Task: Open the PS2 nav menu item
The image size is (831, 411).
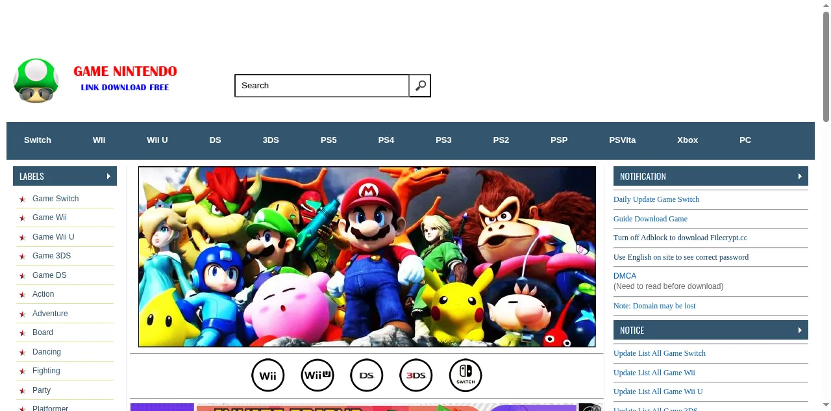Action: pos(501,140)
